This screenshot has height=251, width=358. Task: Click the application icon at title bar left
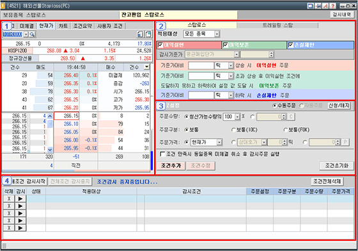point(3,6)
